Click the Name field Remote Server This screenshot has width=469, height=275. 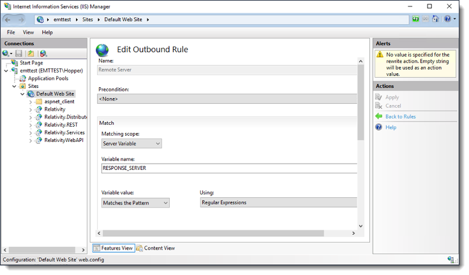coord(227,70)
